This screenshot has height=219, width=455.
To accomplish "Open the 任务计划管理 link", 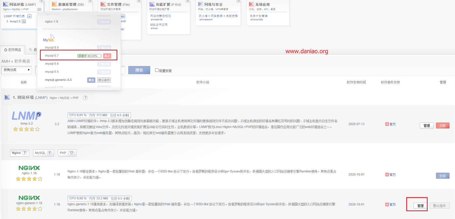I will pos(259,16).
